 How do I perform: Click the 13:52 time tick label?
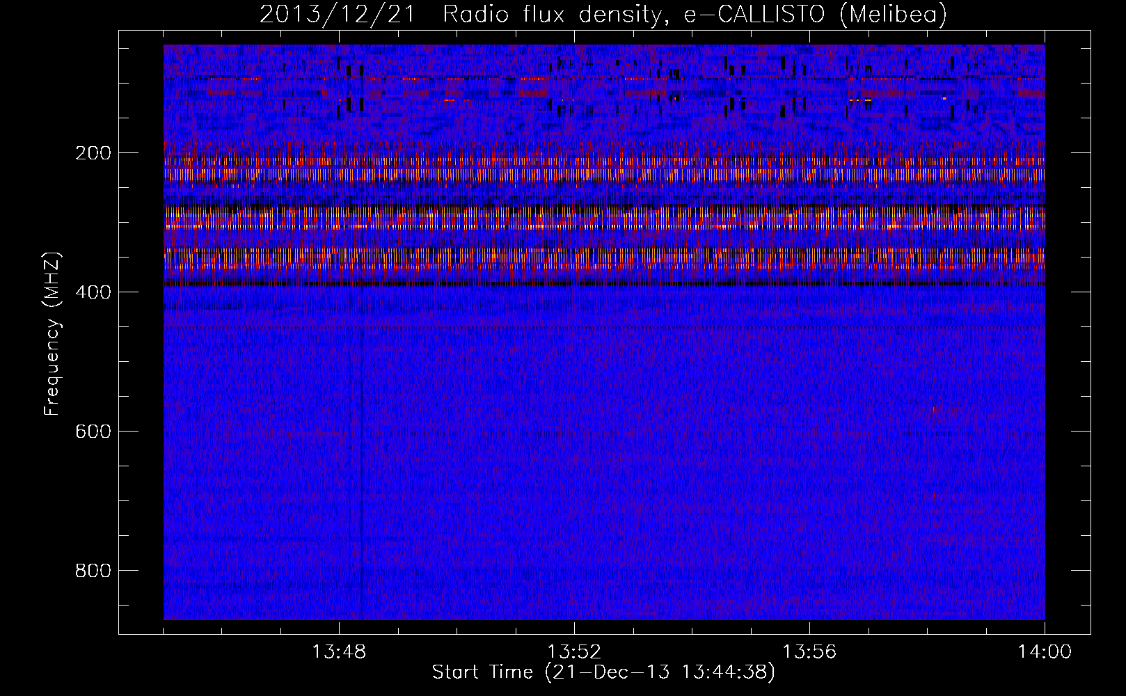click(574, 652)
